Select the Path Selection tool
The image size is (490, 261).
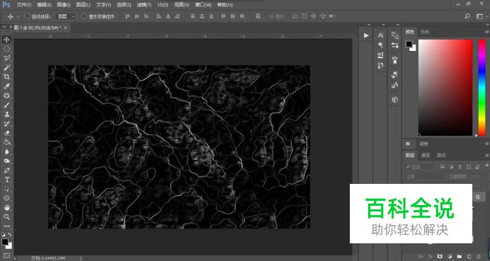point(7,189)
